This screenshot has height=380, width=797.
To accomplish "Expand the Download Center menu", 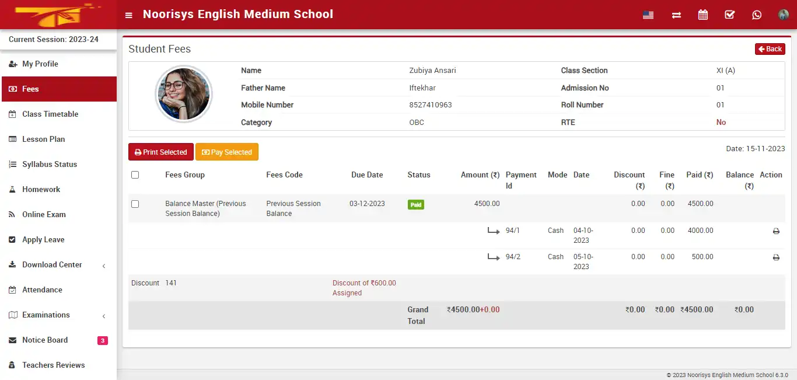I will (x=53, y=264).
